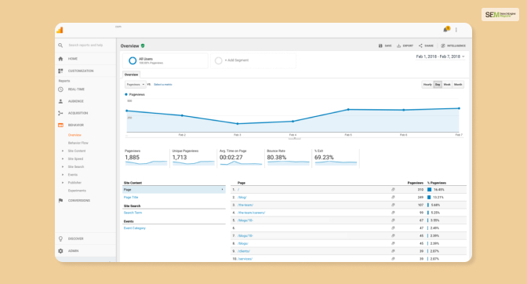Open external link icon for the / homepage row
The height and width of the screenshot is (284, 527).
point(393,190)
